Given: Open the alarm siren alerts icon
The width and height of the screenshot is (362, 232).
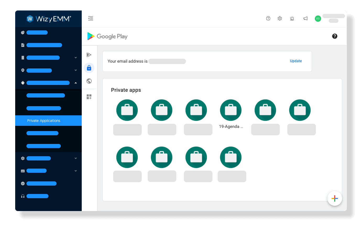Looking at the screenshot, I should coord(292,18).
